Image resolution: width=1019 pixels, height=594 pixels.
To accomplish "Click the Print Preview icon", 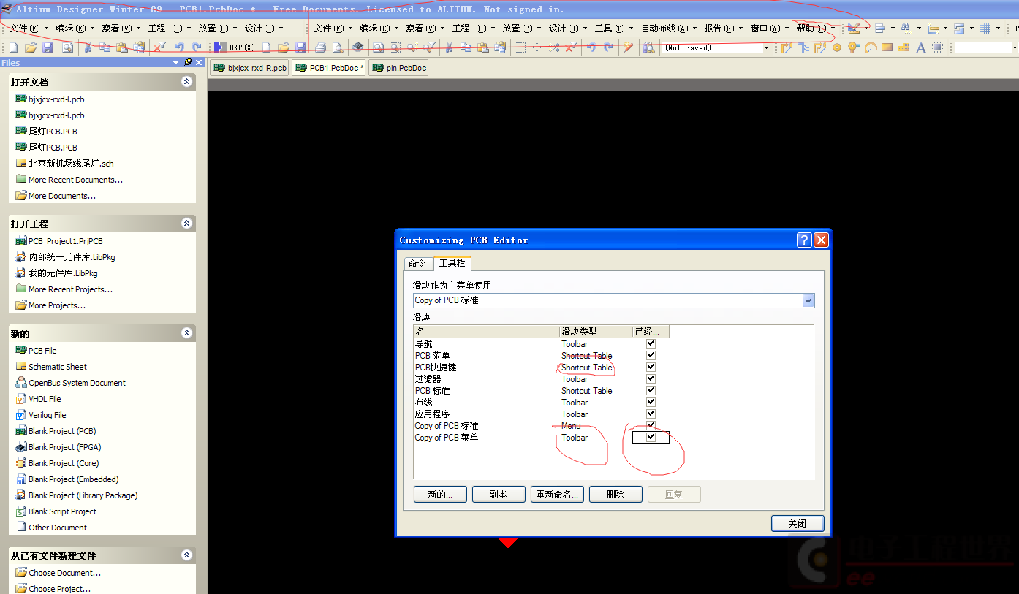I will (337, 47).
